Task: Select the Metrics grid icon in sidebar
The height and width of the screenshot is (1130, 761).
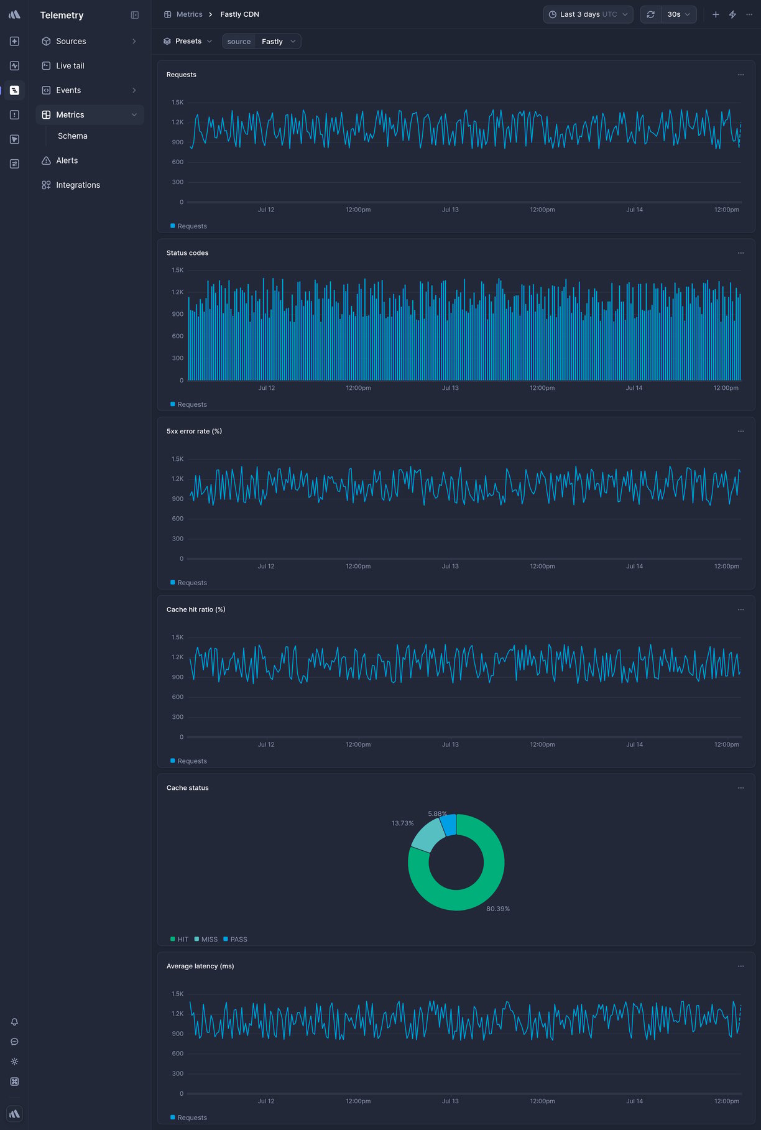Action: (46, 114)
